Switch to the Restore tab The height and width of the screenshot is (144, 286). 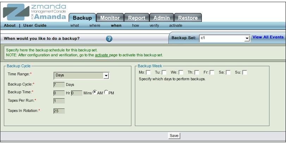pyautogui.click(x=188, y=18)
